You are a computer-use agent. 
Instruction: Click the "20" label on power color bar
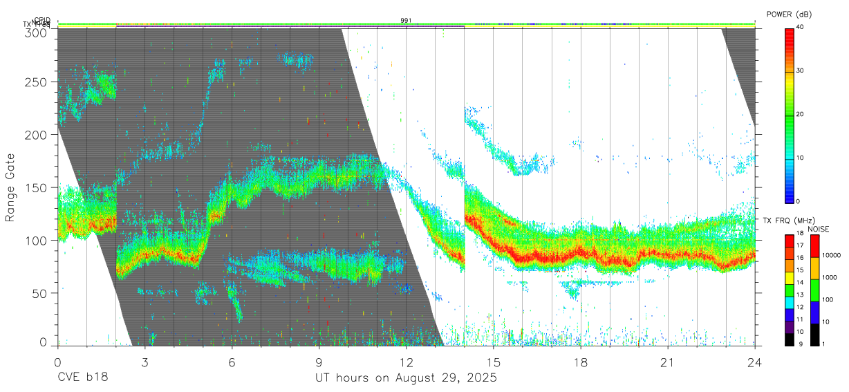click(x=801, y=114)
